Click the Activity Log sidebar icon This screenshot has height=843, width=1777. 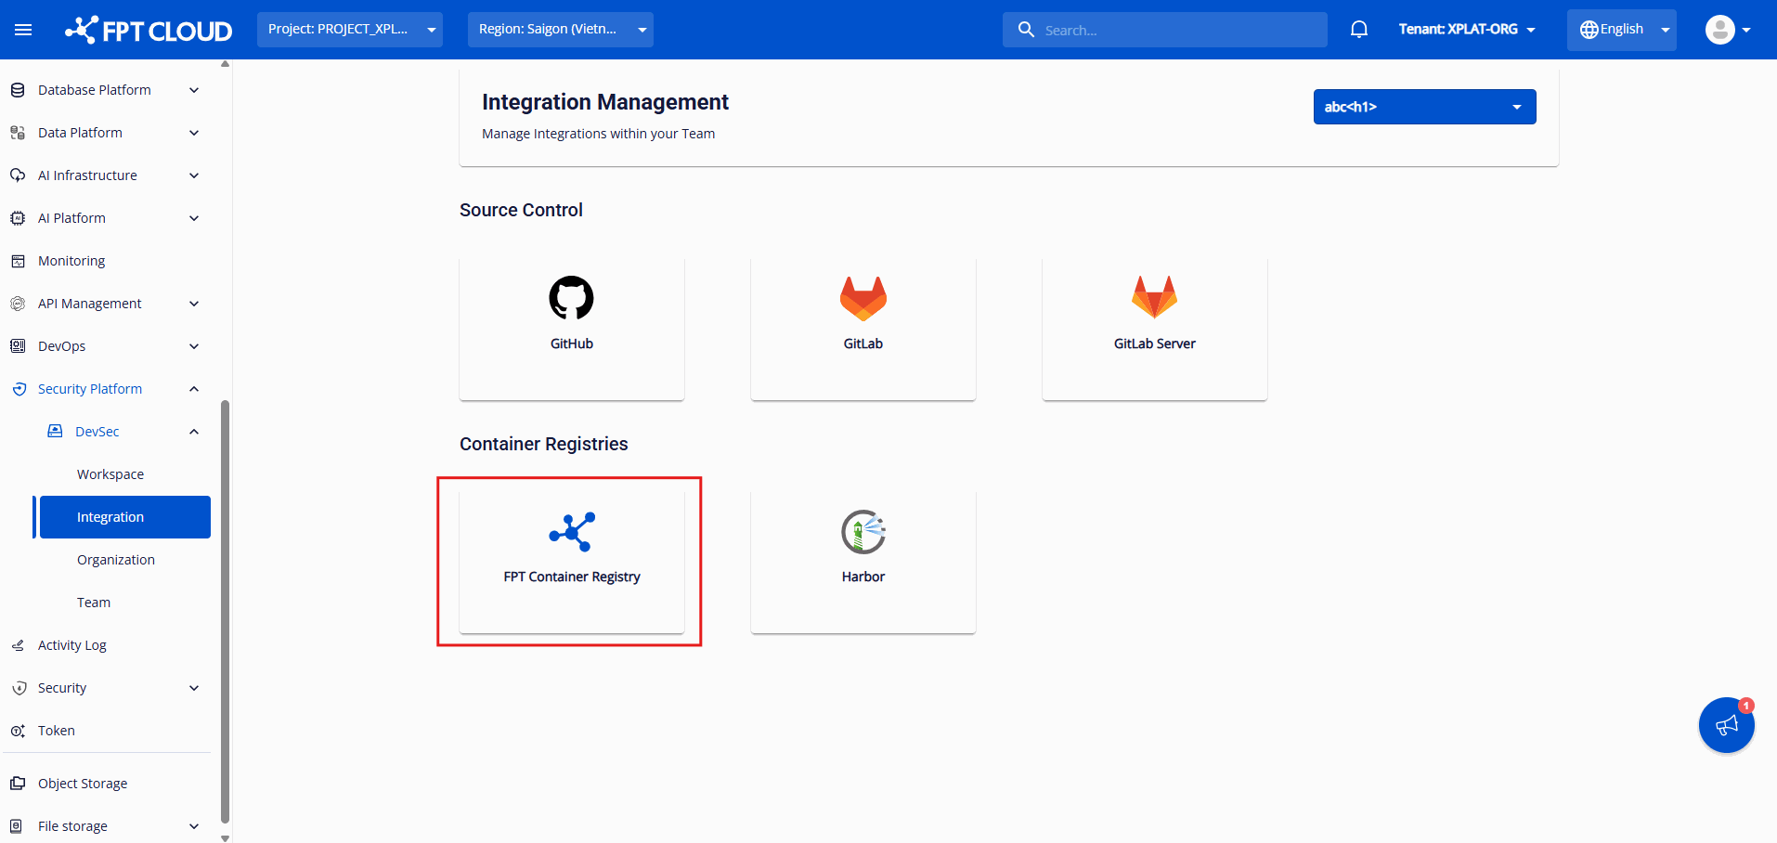coord(18,645)
